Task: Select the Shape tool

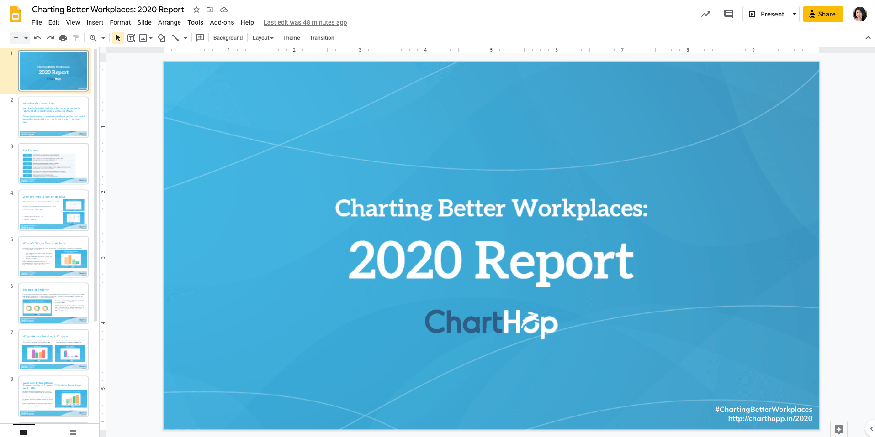Action: coord(161,38)
